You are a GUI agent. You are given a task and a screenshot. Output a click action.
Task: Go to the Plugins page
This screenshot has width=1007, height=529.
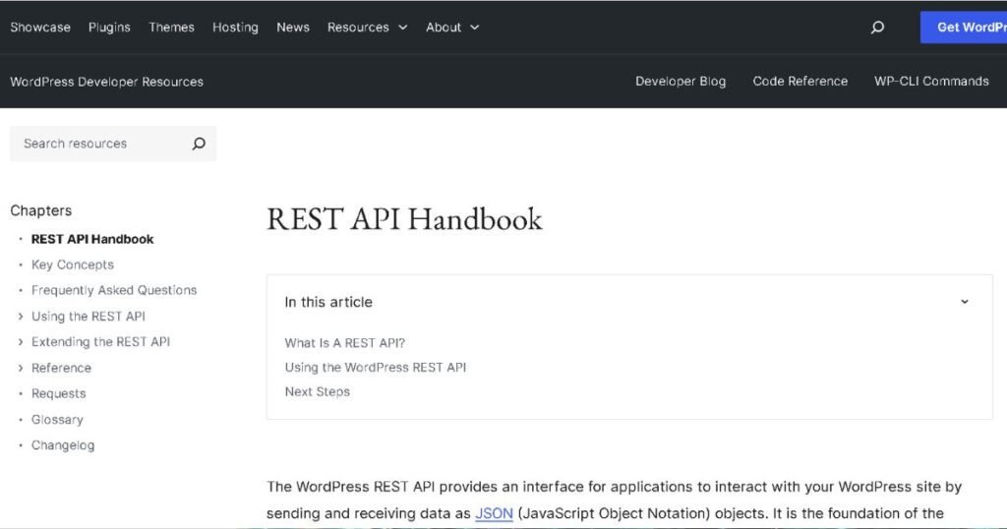pyautogui.click(x=109, y=27)
